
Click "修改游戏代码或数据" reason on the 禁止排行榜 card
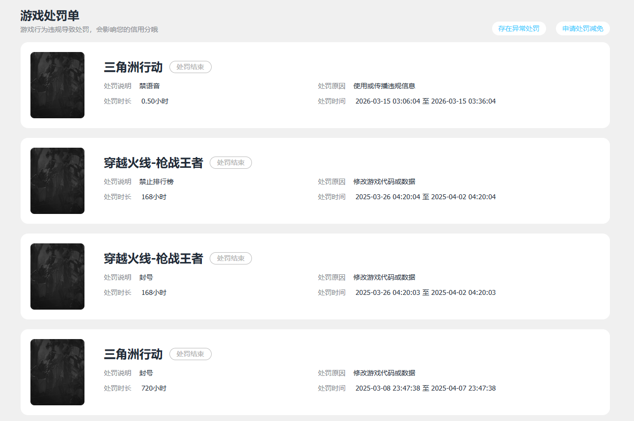(384, 182)
